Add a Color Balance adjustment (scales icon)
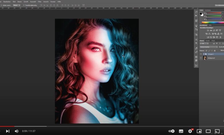 click(209, 34)
